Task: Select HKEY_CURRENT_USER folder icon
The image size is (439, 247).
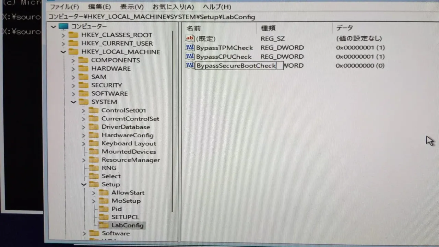Action: coord(73,43)
